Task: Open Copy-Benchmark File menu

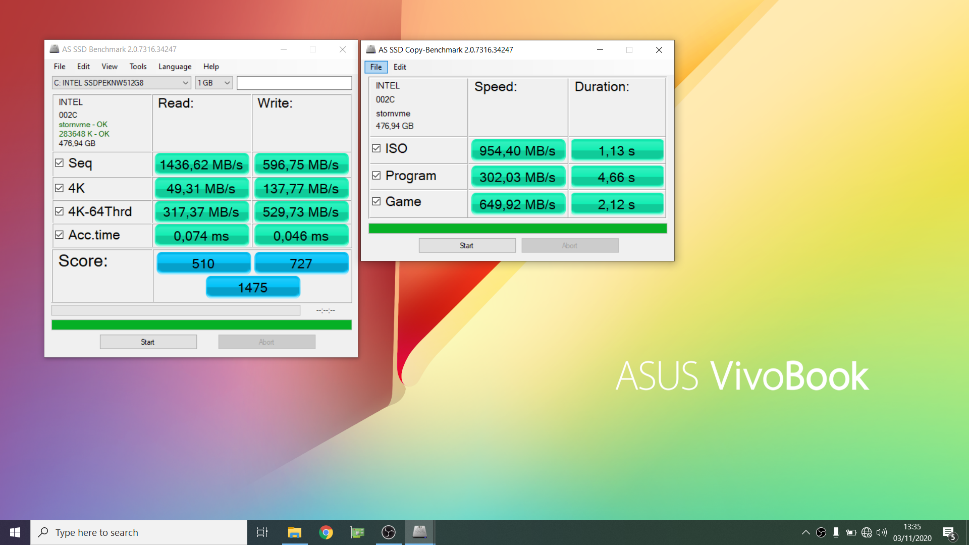Action: [x=376, y=67]
